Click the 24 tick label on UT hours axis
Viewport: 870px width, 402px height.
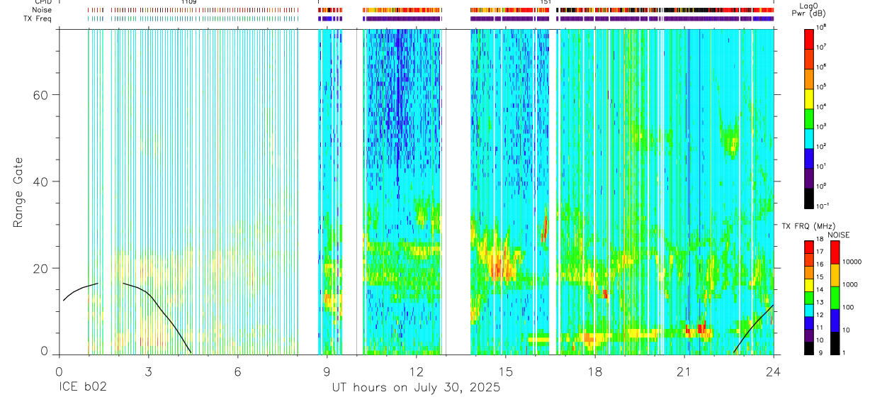[774, 372]
